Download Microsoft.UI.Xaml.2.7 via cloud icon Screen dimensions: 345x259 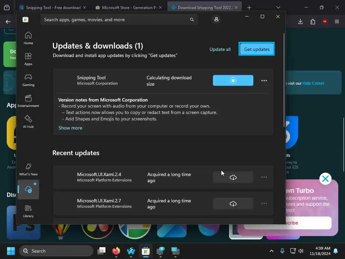[x=233, y=204]
